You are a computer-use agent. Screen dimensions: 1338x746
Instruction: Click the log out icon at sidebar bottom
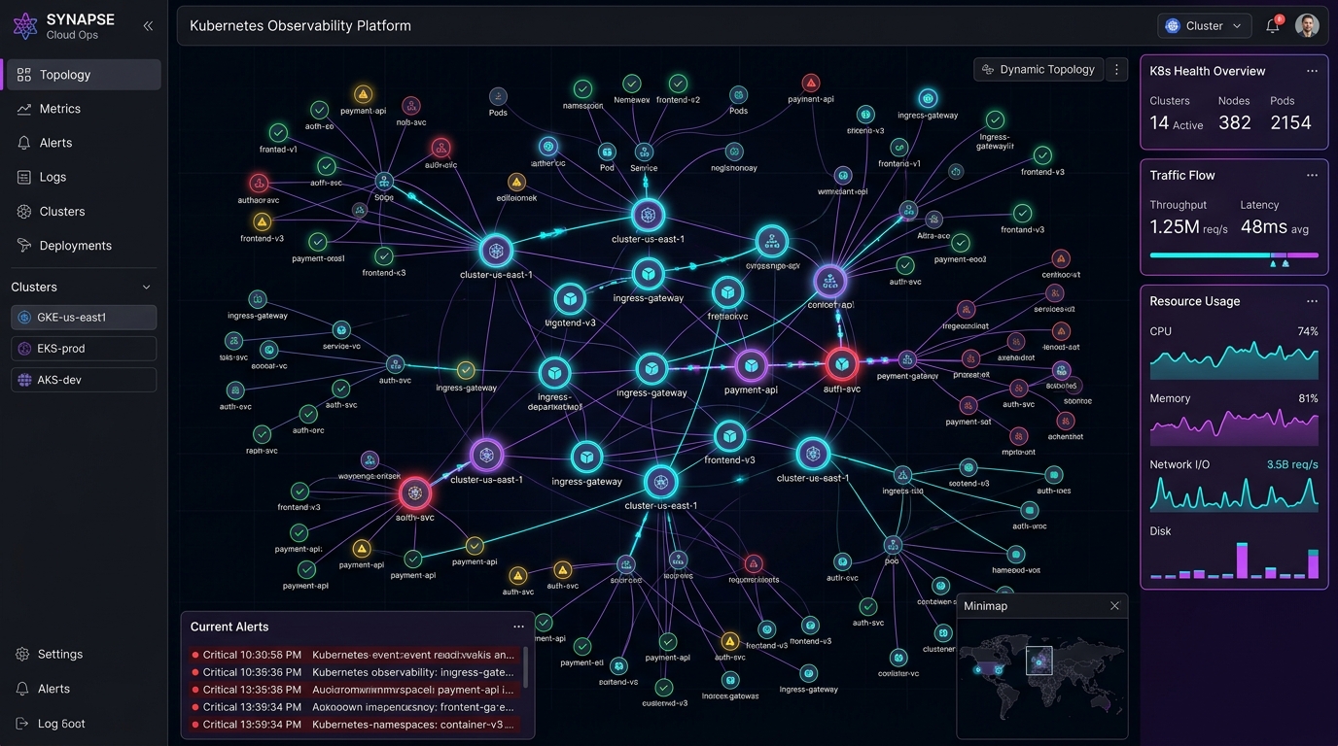point(22,724)
